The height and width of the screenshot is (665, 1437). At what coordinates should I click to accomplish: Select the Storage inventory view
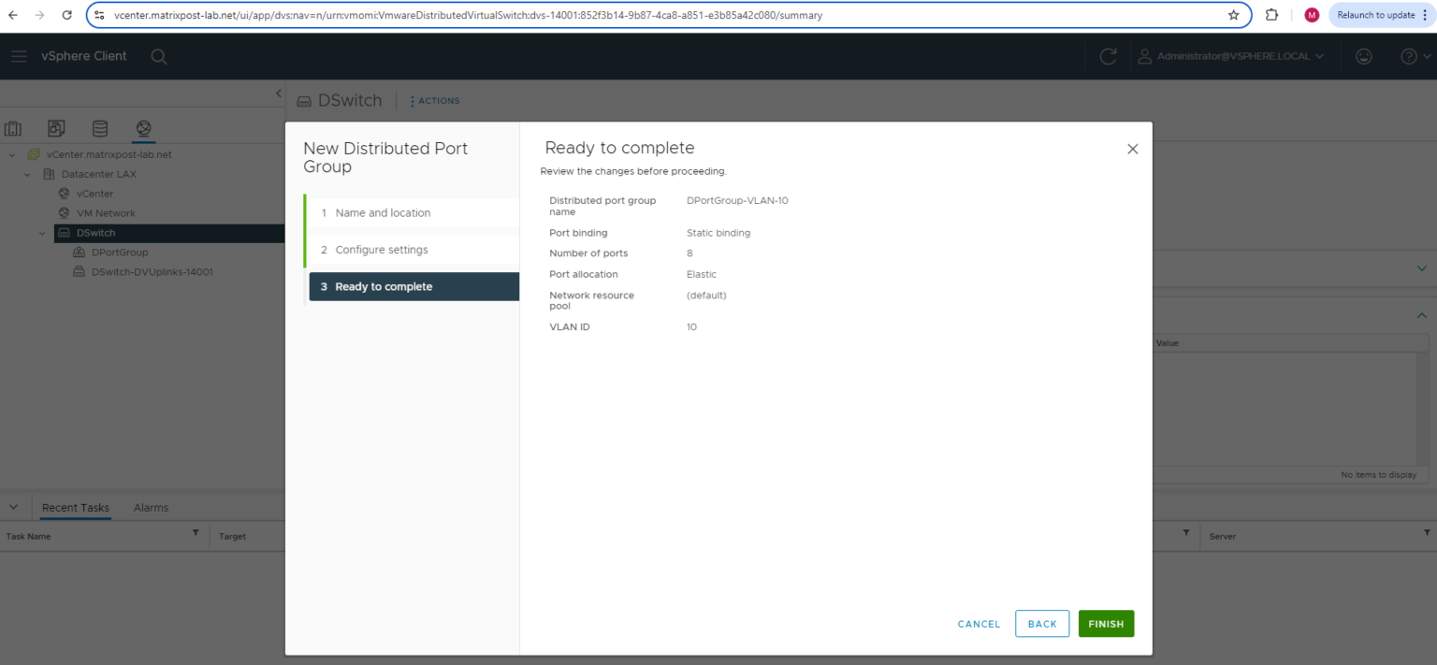(x=100, y=128)
